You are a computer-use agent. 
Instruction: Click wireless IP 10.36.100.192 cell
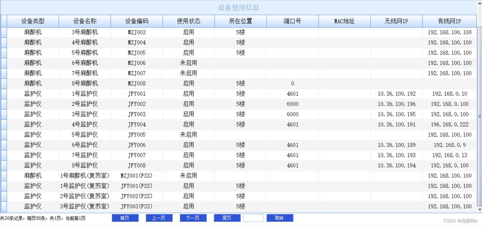click(x=397, y=94)
